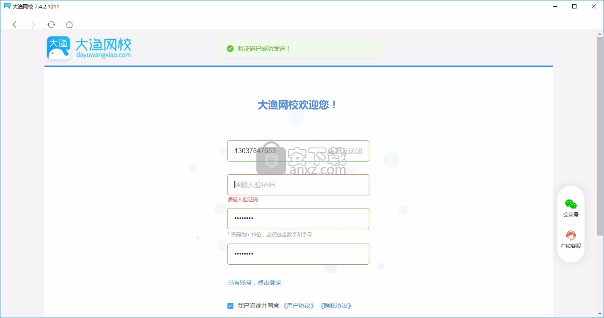Click the phone number field 13037847653

(x=298, y=151)
